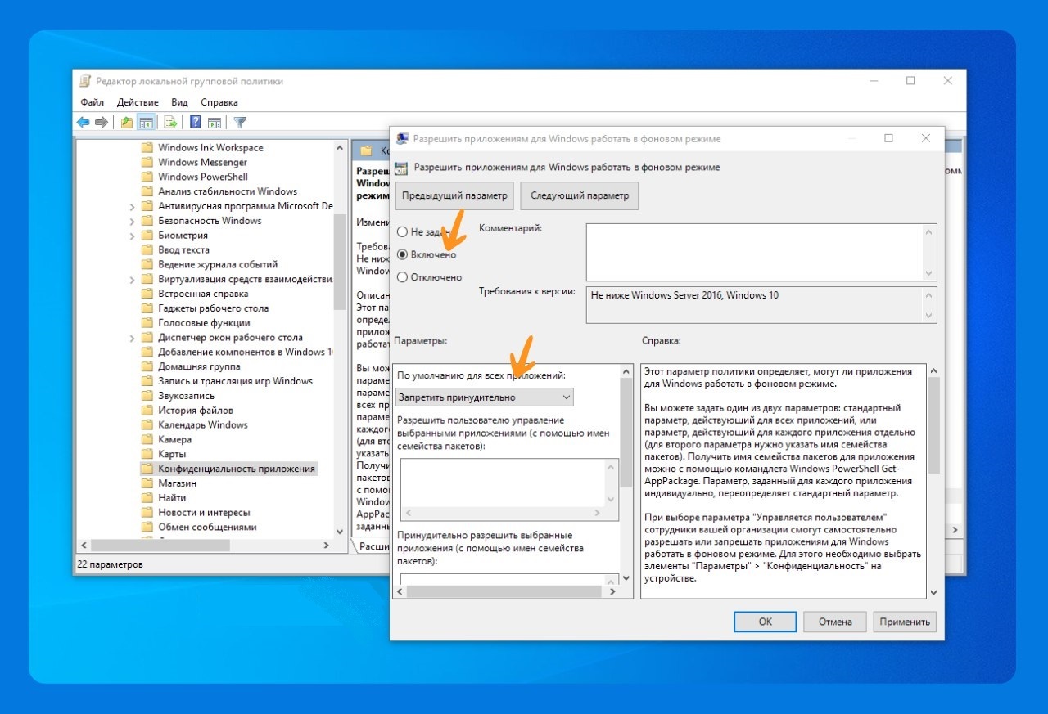
Task: Click the Filter funnel toolbar icon
Action: [240, 123]
